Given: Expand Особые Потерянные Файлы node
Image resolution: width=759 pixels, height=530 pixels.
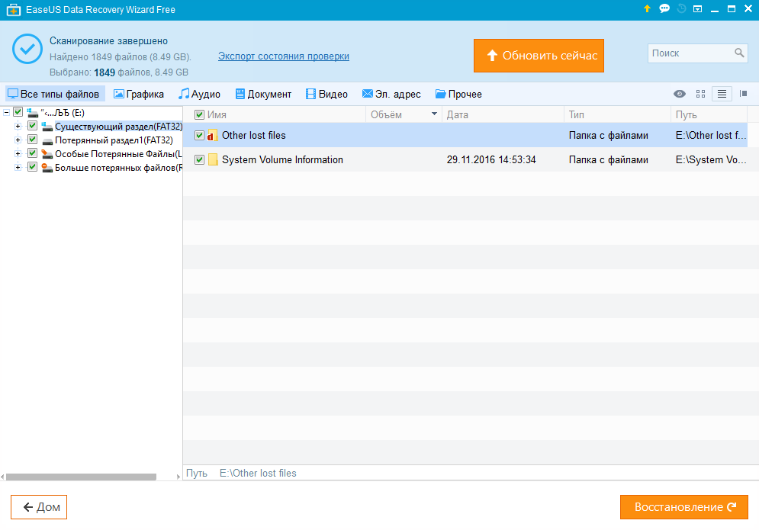Looking at the screenshot, I should pos(18,154).
